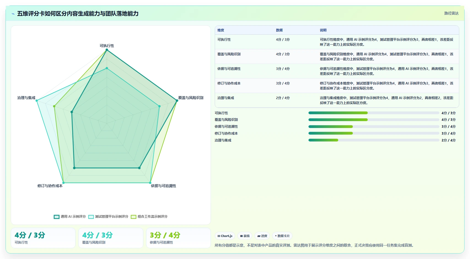
Task: Open the 可执行性 score card
Action: (x=43, y=238)
